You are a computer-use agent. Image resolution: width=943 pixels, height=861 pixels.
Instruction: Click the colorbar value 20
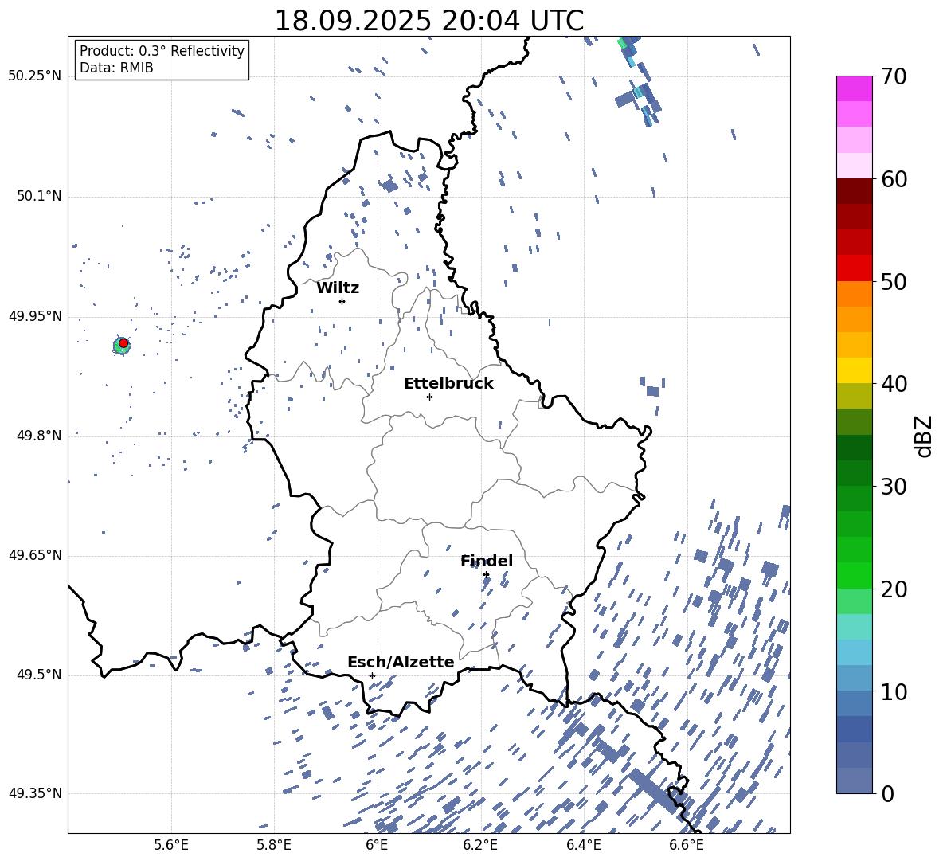[x=894, y=589]
